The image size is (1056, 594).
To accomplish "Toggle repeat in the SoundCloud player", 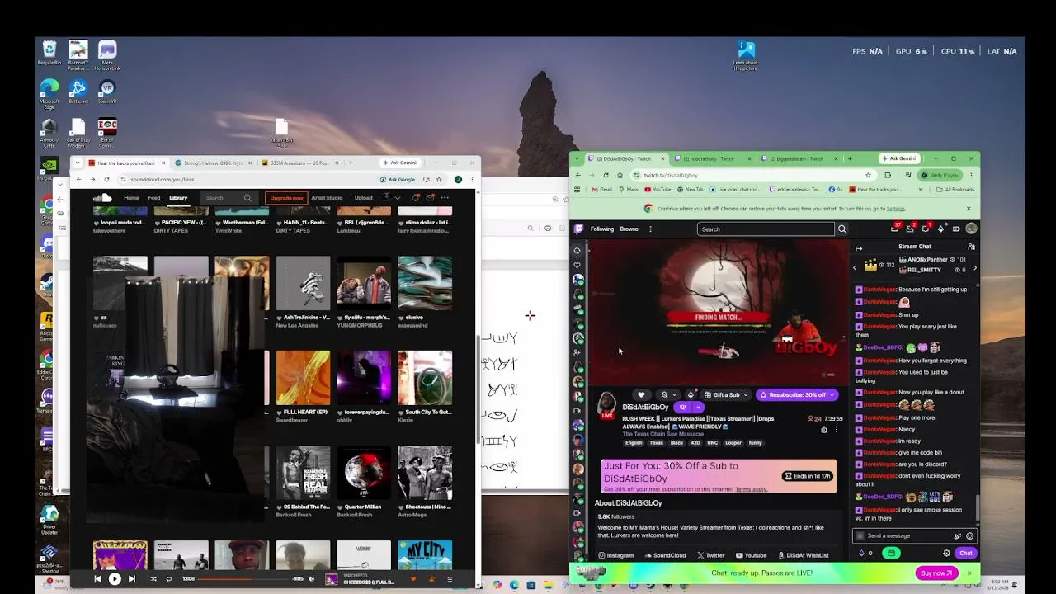I will point(169,579).
